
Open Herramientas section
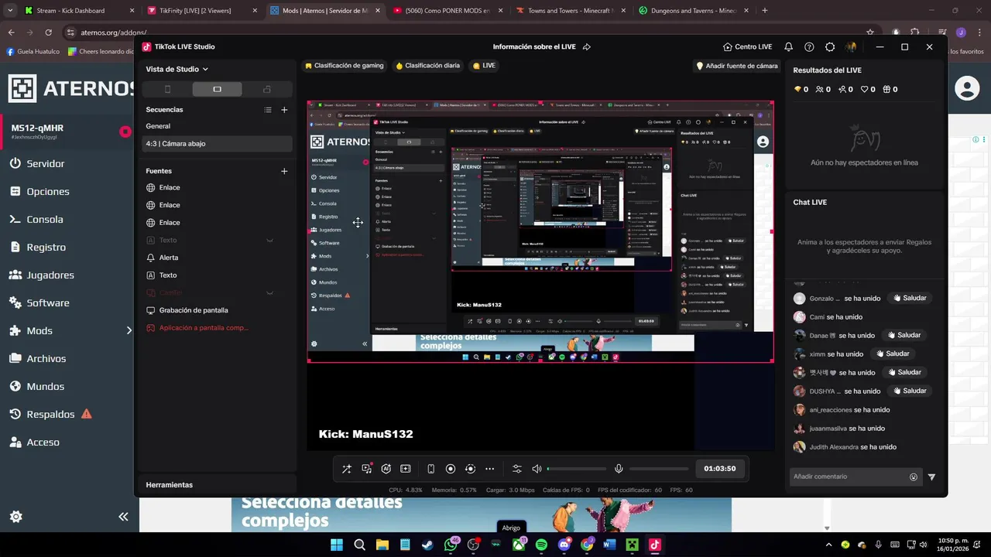(170, 485)
